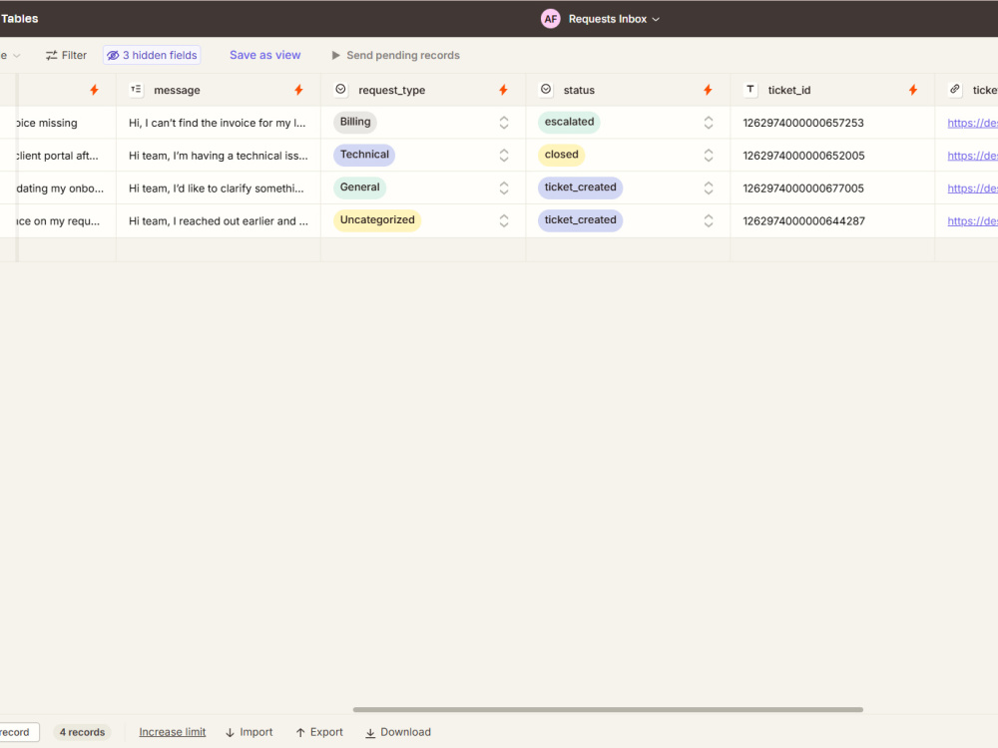Open status selector for ticket 644287 row
Screen dimensions: 998x748
coord(709,220)
